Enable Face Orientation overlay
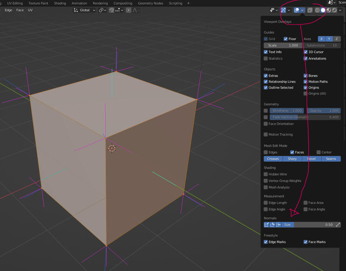Viewport: 346px width, 271px height. tap(266, 124)
